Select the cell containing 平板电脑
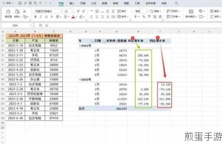The image size is (222, 144). coord(35,99)
